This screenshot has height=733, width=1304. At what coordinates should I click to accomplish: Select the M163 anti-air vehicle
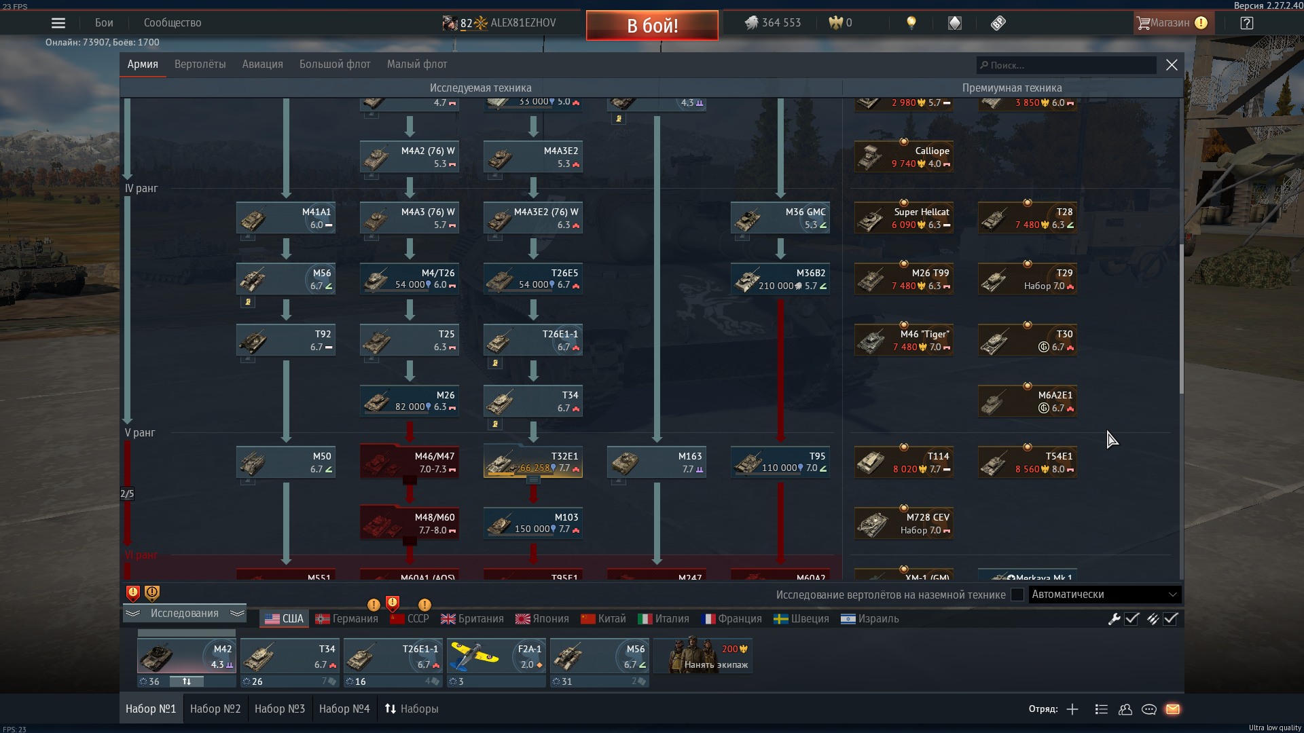click(657, 462)
